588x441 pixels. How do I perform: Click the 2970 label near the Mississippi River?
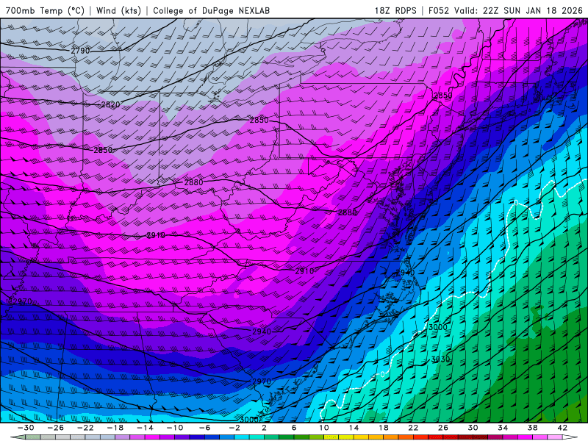click(22, 301)
